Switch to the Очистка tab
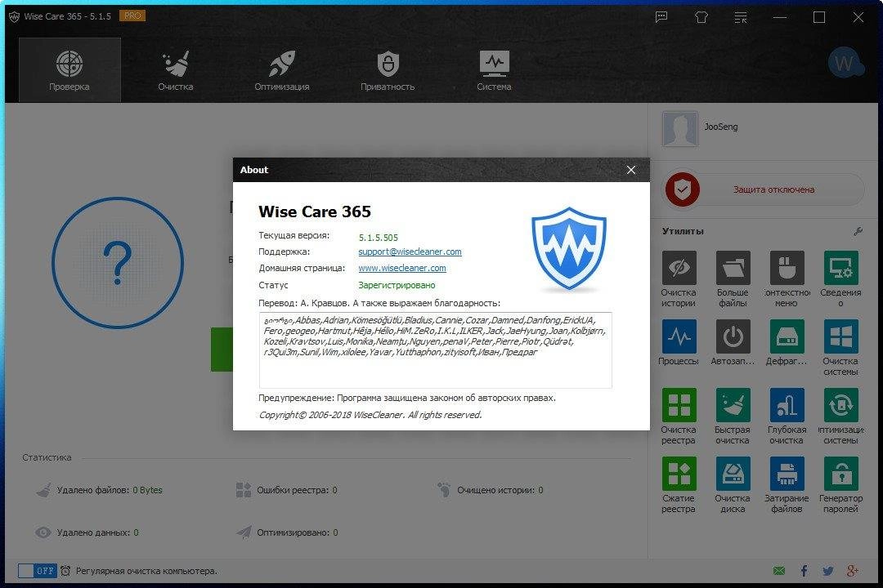The image size is (883, 588). 176,70
